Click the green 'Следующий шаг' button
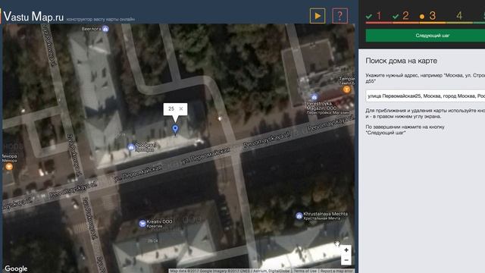Screen dimensions: 485x273 click(x=425, y=36)
